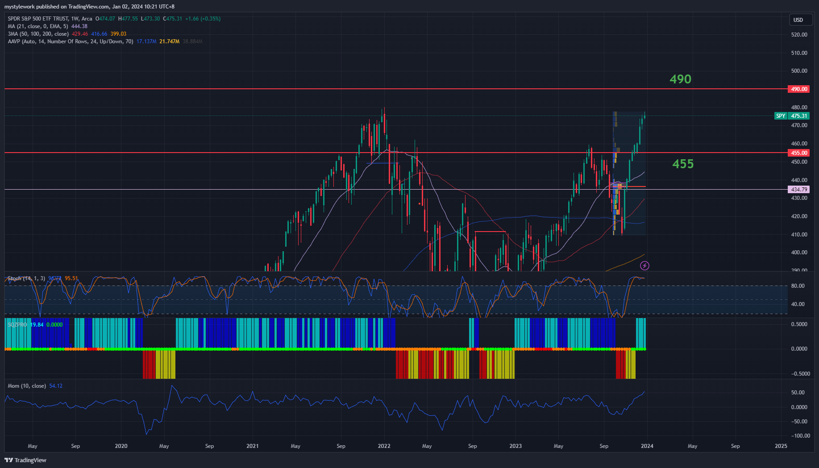Click the 2020 label on time axis
Image resolution: width=819 pixels, height=468 pixels.
coord(121,446)
